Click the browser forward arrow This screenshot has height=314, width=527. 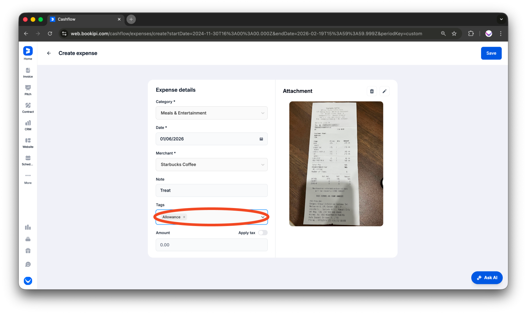point(38,33)
